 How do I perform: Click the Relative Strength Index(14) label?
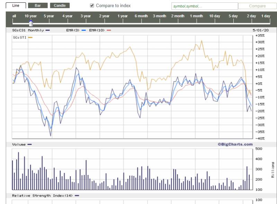tap(42, 196)
